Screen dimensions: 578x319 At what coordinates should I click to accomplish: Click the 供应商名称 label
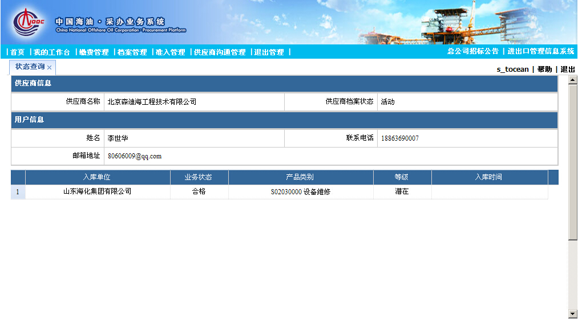coord(83,101)
